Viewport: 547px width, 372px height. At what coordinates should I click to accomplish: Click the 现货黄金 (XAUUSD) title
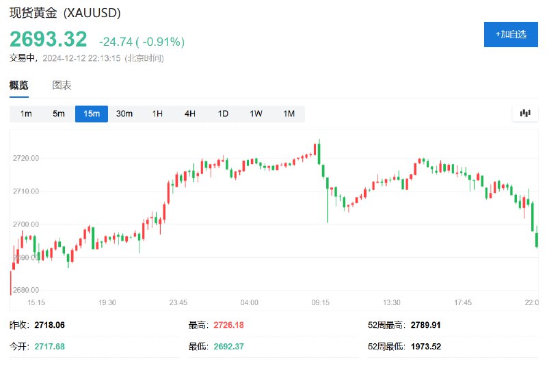[65, 13]
